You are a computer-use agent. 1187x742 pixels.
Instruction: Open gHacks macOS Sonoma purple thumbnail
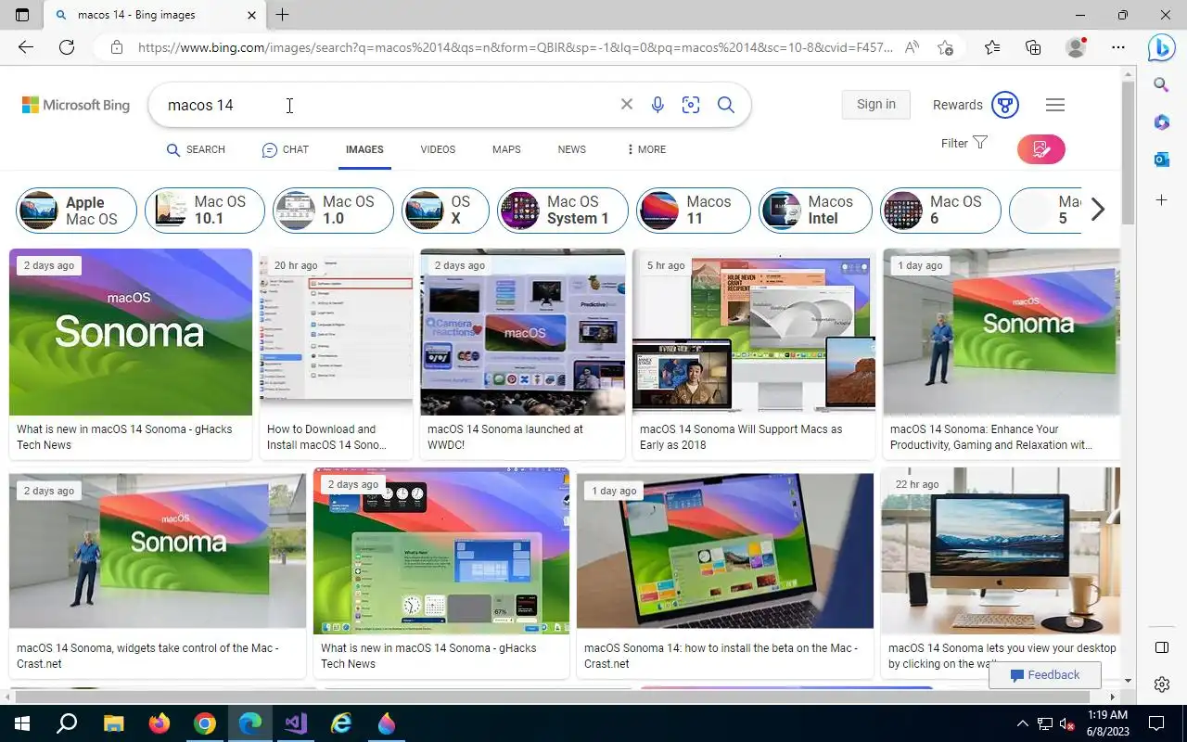pos(131,332)
